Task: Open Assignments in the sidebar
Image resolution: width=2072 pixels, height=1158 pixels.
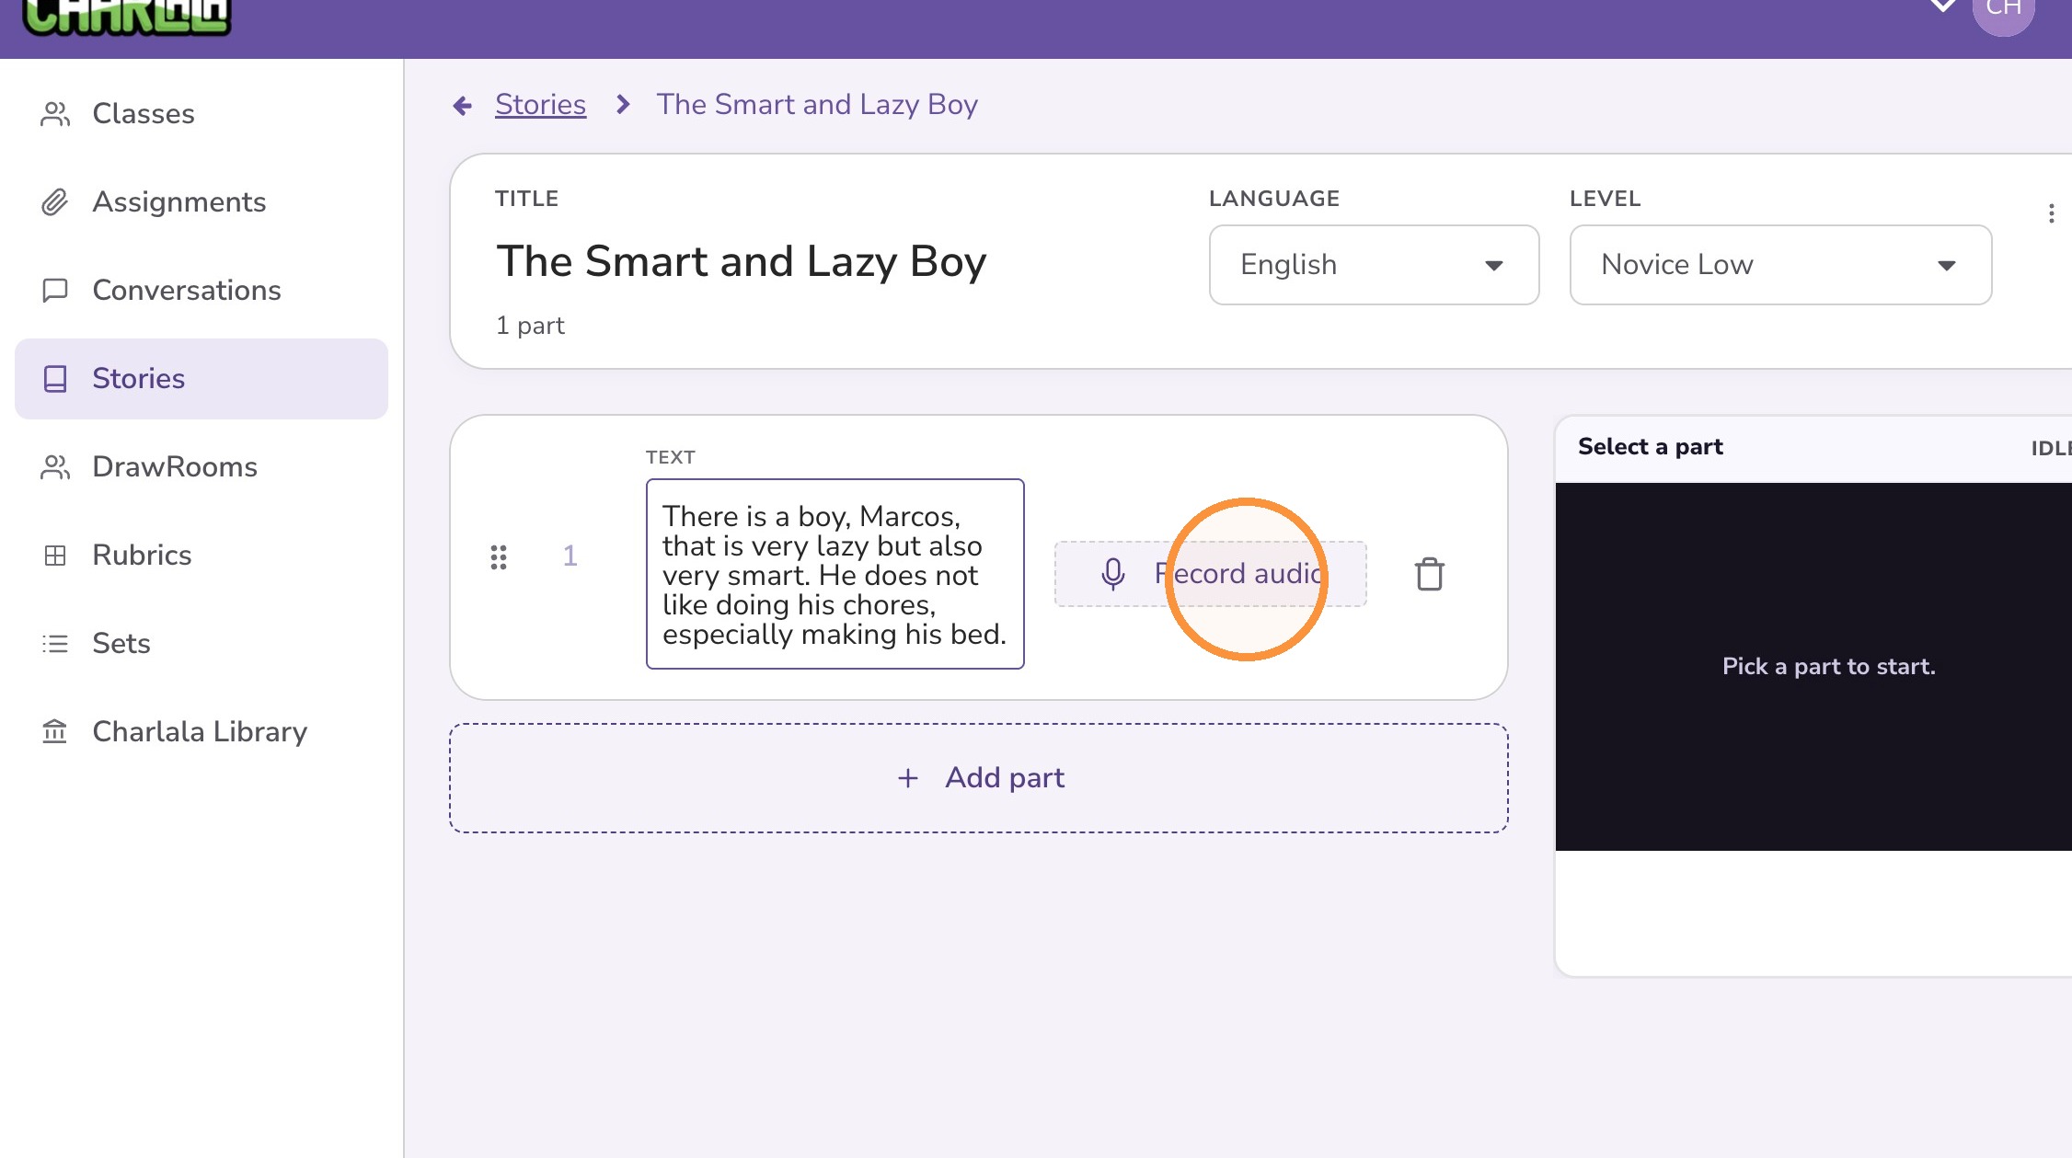Action: tap(201, 202)
